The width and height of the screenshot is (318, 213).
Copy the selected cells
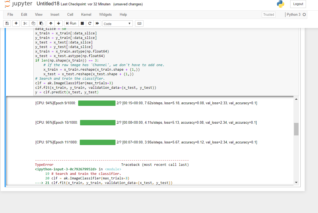pos(33,23)
